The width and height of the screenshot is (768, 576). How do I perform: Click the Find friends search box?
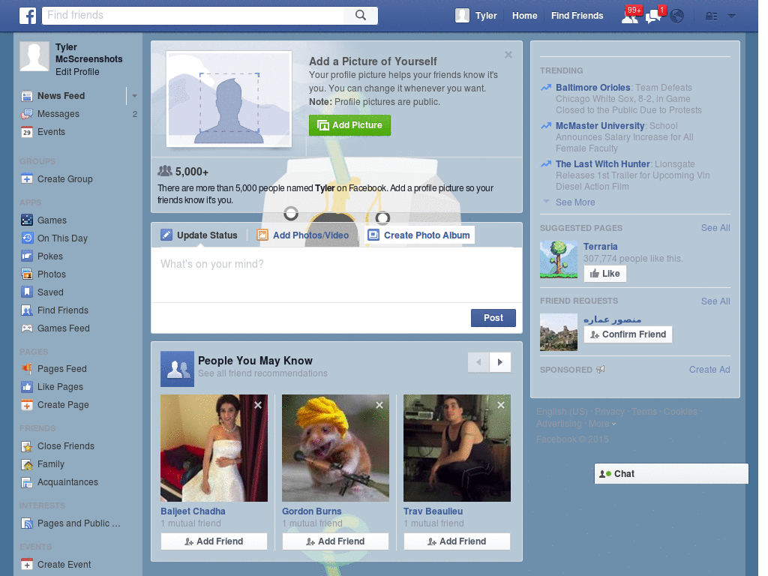pyautogui.click(x=193, y=15)
